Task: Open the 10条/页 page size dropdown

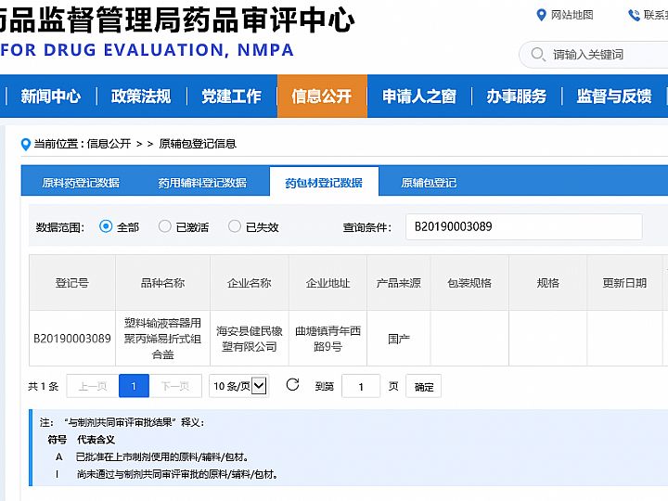Action: [238, 386]
